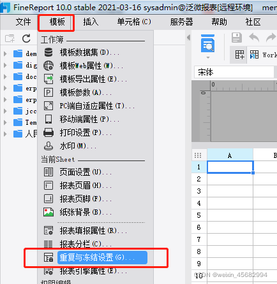
Task: Select cell A1
Action: pos(230,167)
